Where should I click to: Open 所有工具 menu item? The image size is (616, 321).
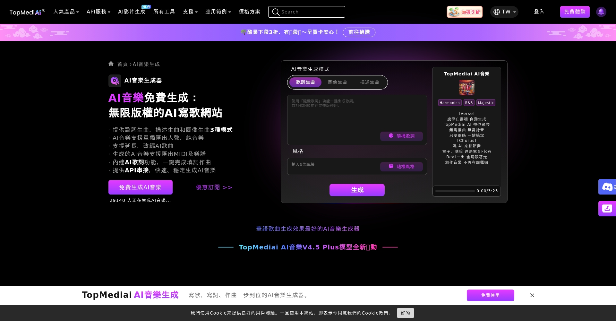[164, 12]
